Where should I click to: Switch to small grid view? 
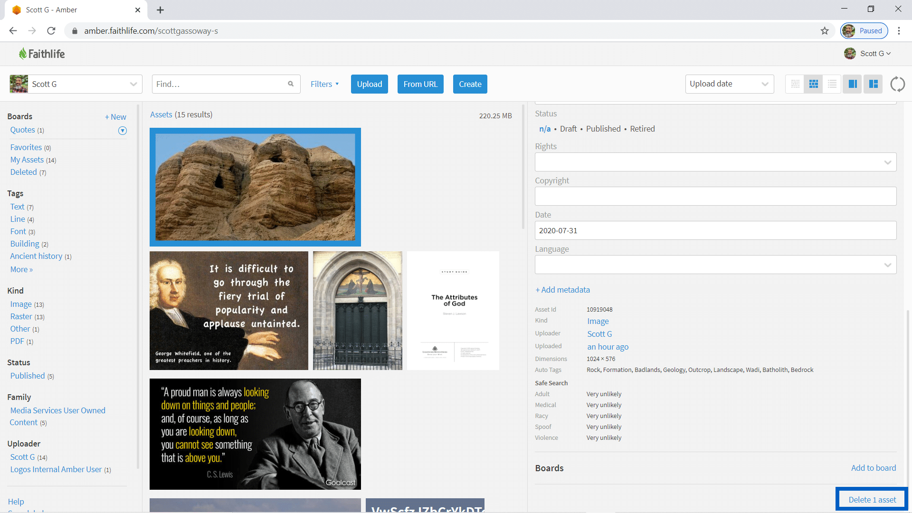click(795, 84)
